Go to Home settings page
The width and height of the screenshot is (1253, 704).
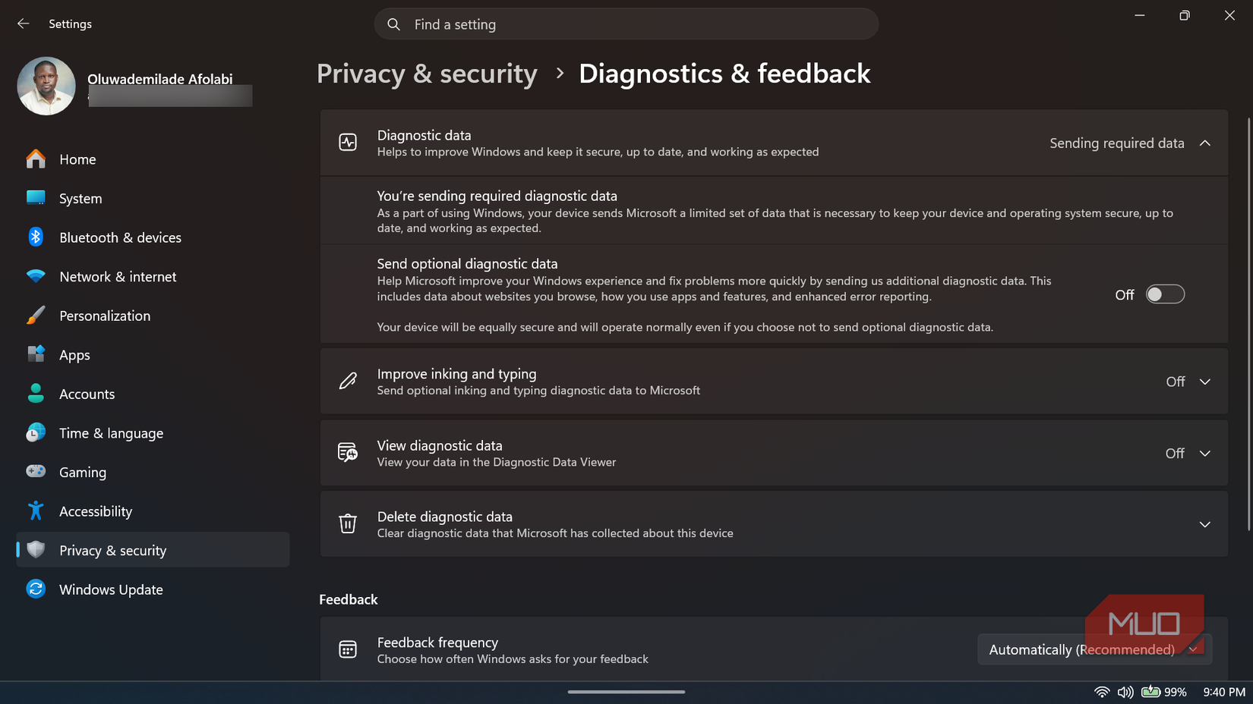click(x=153, y=159)
